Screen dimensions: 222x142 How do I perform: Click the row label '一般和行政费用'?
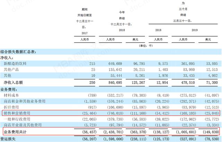pyautogui.click(x=17, y=119)
